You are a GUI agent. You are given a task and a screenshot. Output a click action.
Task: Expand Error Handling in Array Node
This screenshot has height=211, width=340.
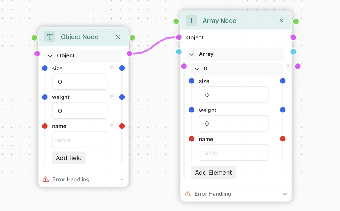click(x=285, y=194)
